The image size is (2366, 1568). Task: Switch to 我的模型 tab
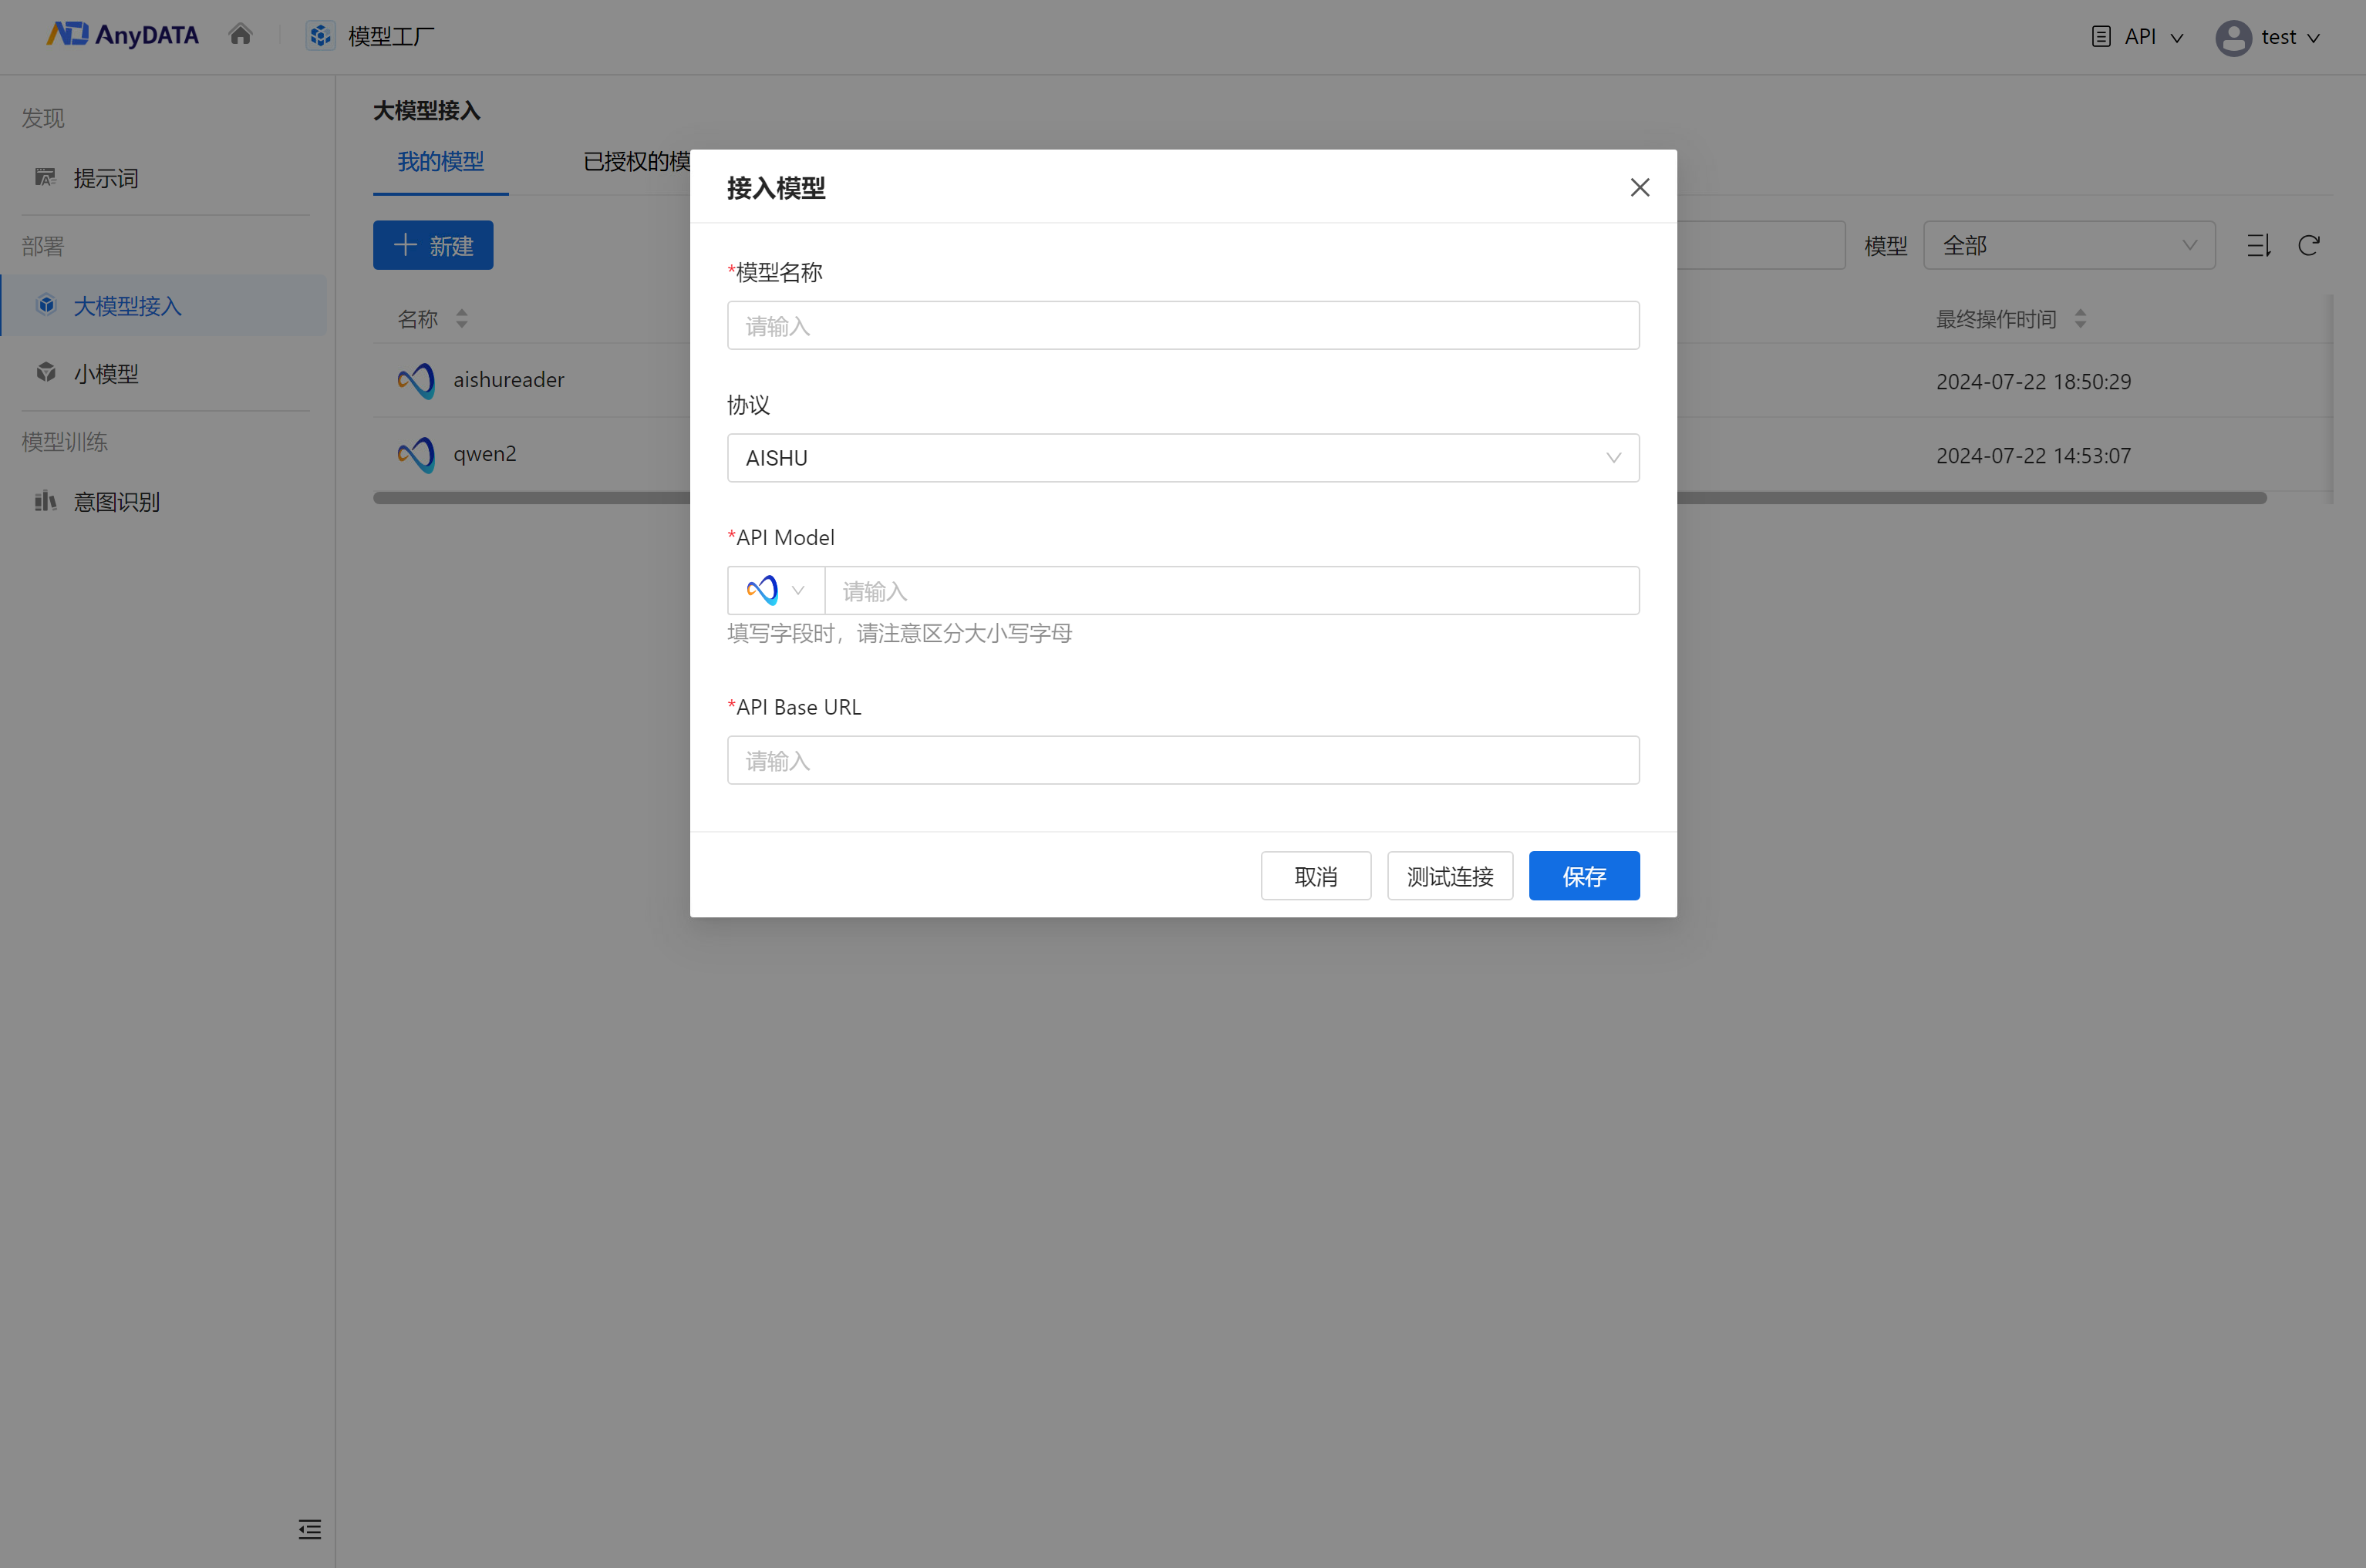click(x=441, y=161)
